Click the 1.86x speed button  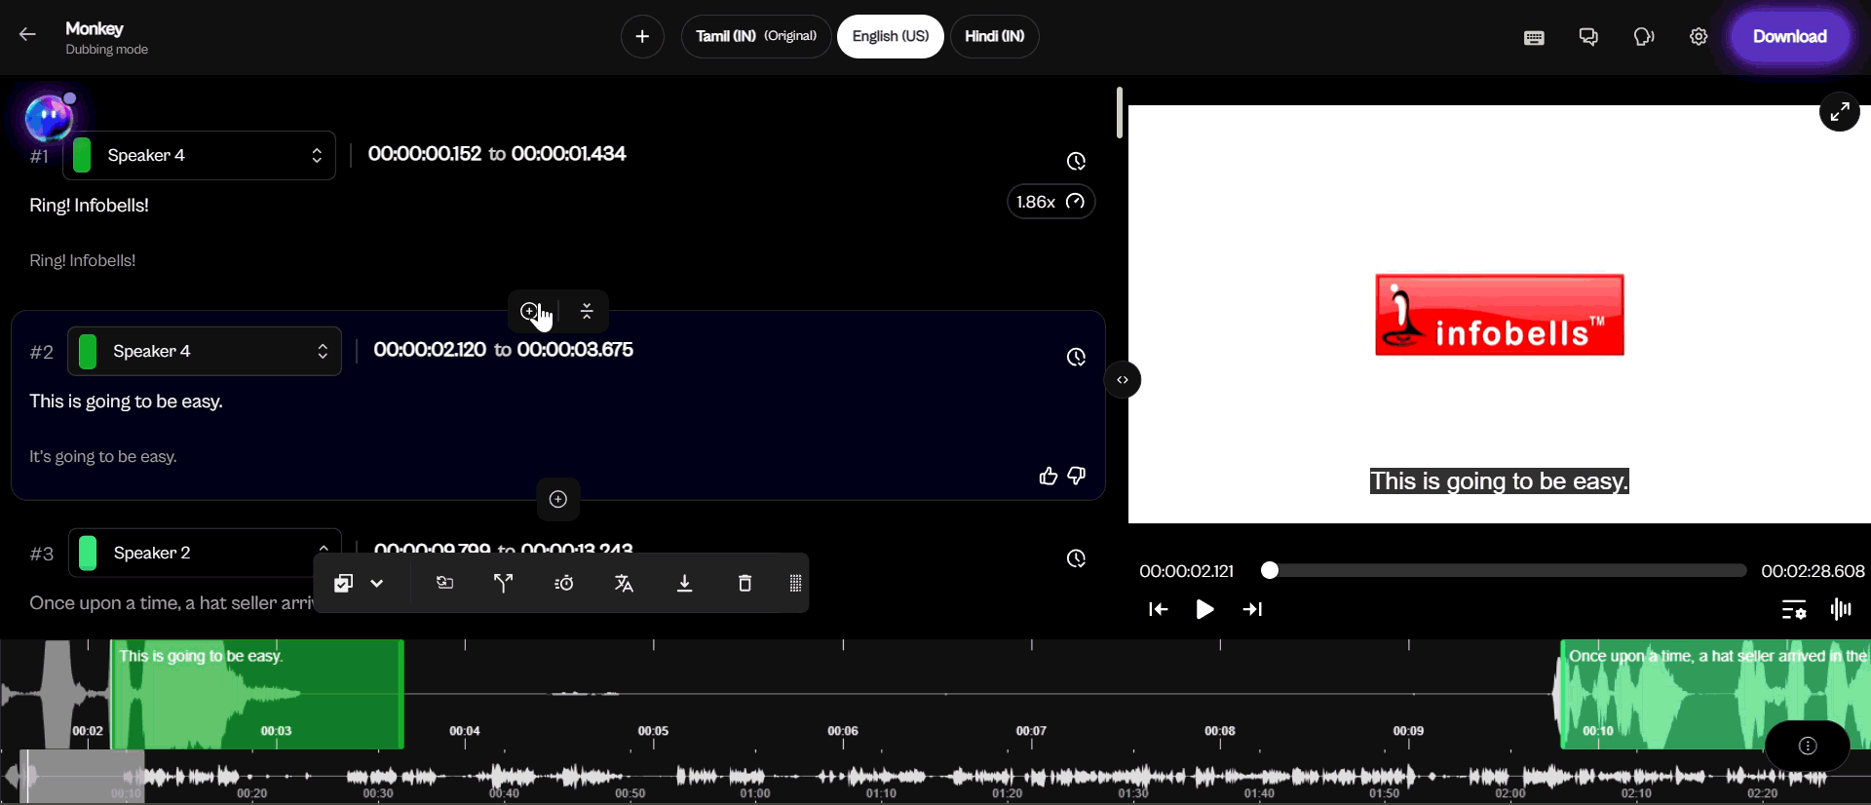(1050, 202)
